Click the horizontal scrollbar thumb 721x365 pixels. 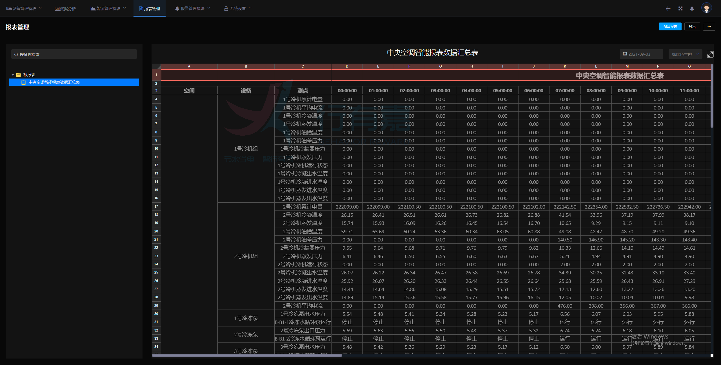[x=247, y=355]
